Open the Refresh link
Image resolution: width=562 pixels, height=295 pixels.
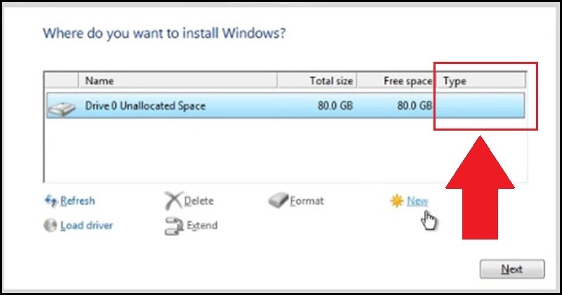point(77,201)
